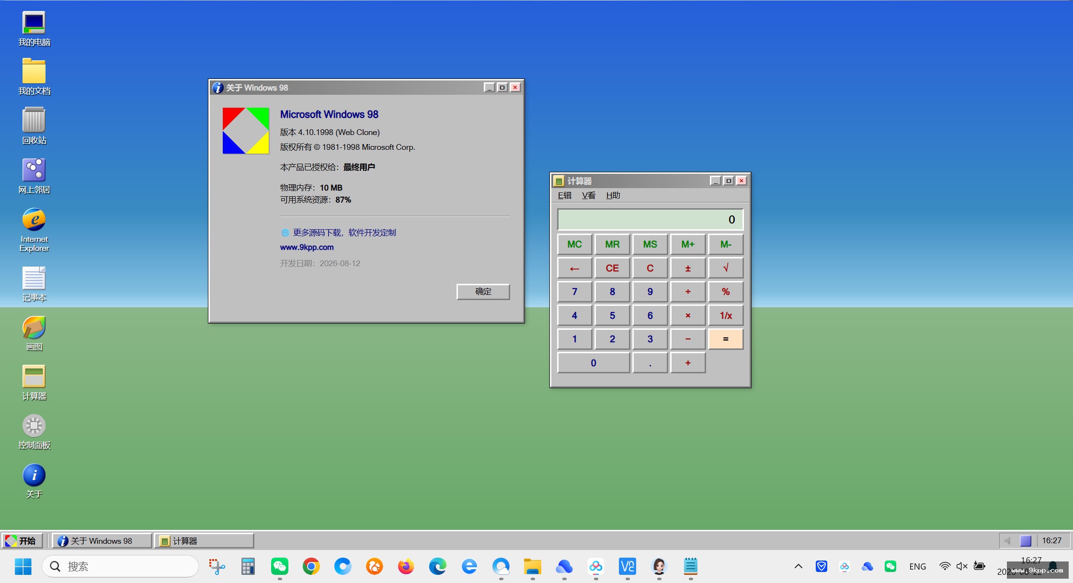
Task: Select the 控制面板 control panel icon
Action: coord(34,432)
